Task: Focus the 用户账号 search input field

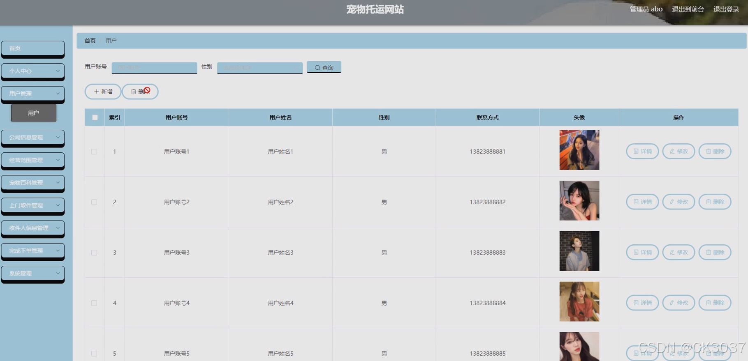Action: [154, 67]
